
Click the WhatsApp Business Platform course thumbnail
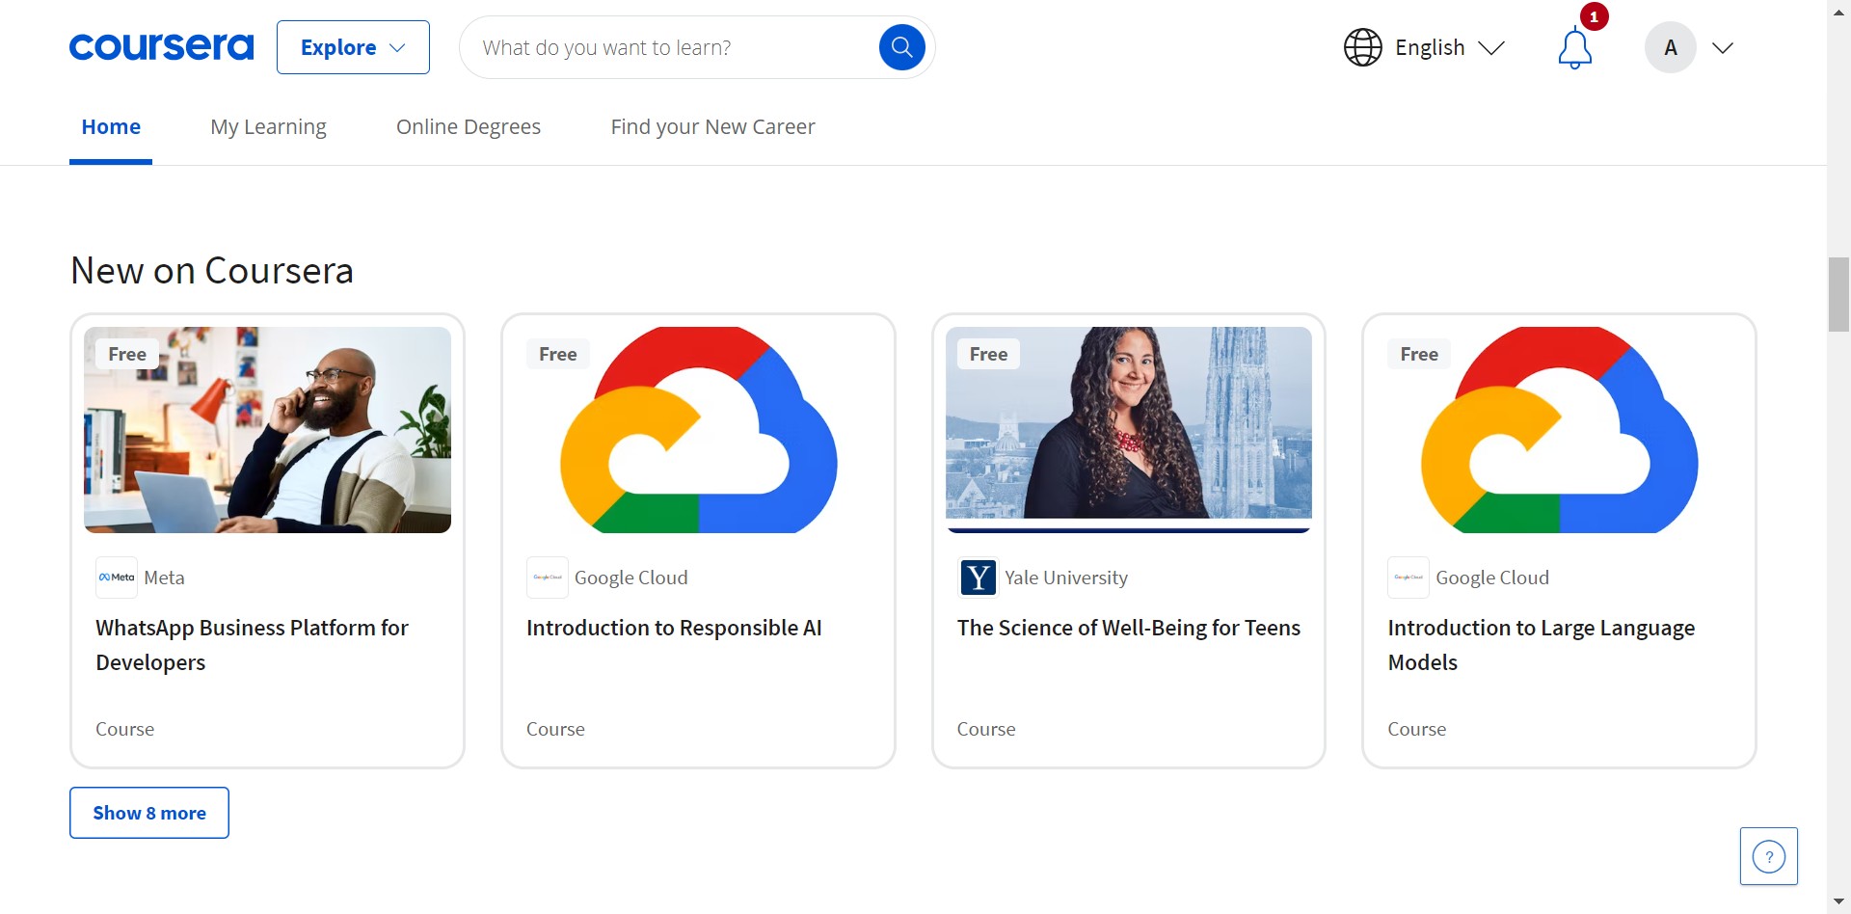coord(267,430)
